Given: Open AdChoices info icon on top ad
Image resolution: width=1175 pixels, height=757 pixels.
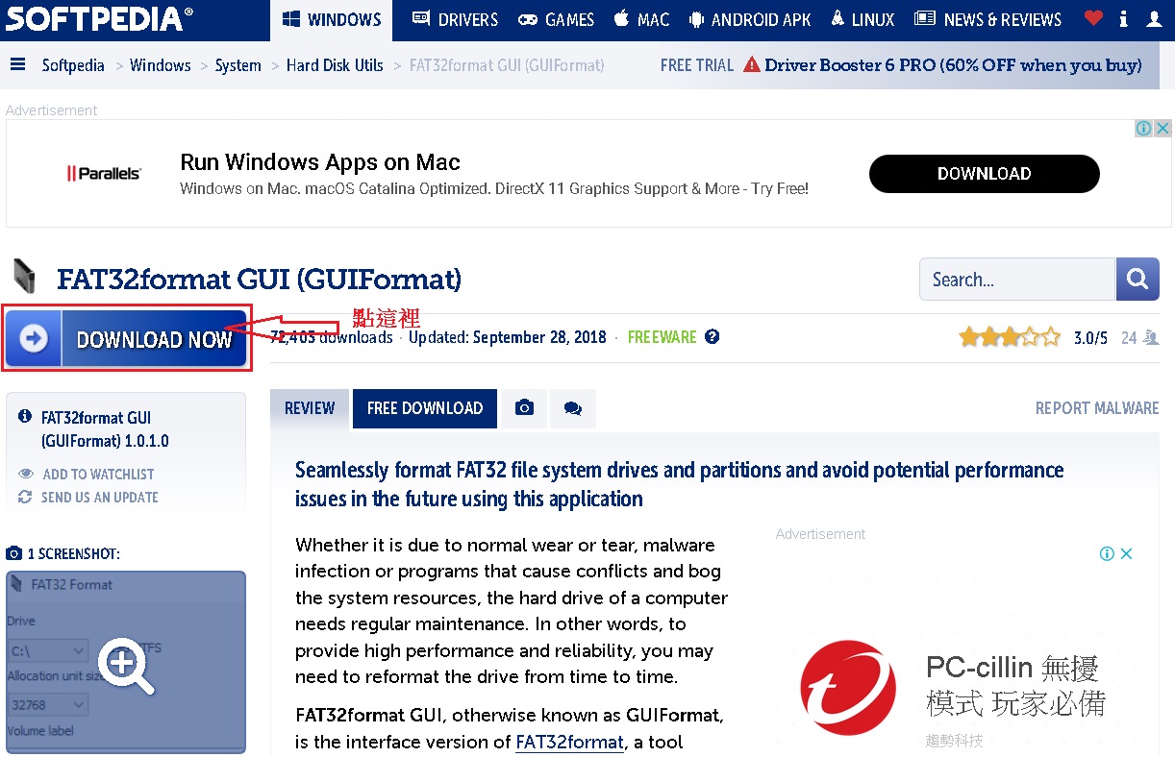Looking at the screenshot, I should click(1144, 128).
